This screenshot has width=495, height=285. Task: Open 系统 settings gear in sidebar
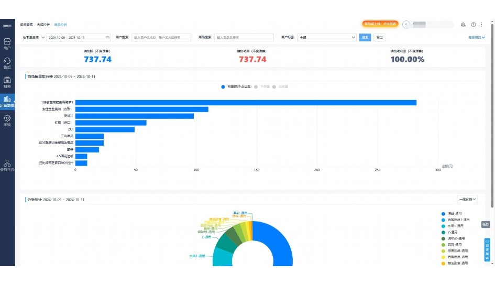click(7, 119)
